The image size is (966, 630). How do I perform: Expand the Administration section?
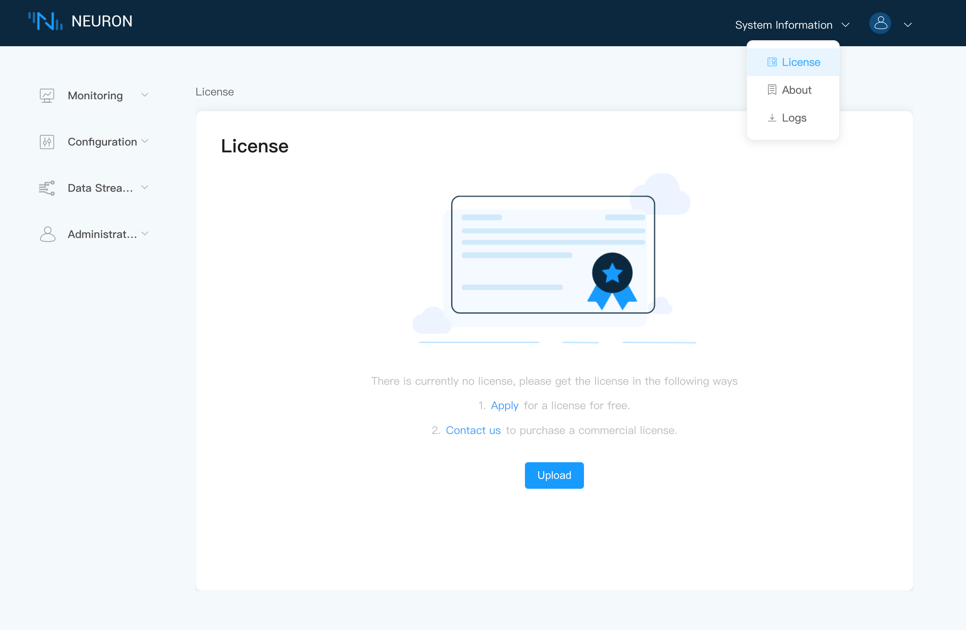click(x=145, y=234)
